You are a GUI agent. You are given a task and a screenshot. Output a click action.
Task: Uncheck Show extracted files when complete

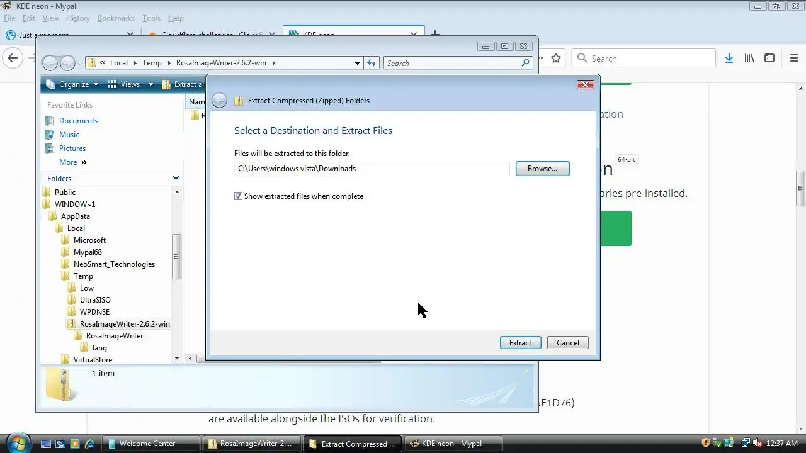(x=238, y=196)
